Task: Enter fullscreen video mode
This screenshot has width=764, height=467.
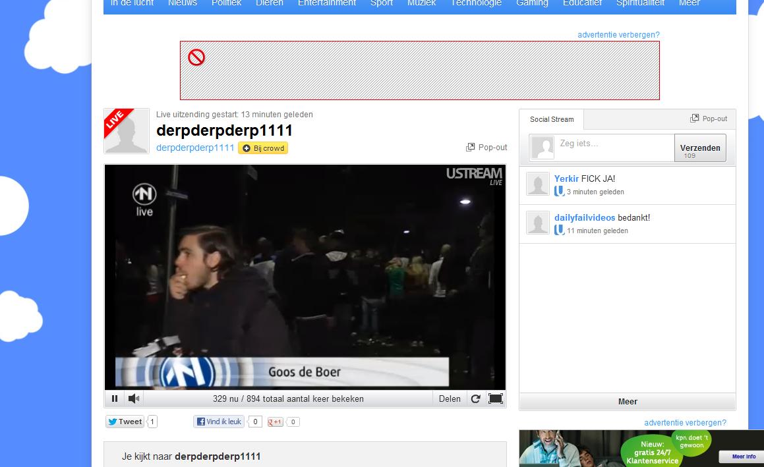Action: point(495,398)
